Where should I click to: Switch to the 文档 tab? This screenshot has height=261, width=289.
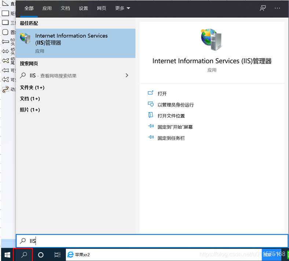tap(65, 8)
